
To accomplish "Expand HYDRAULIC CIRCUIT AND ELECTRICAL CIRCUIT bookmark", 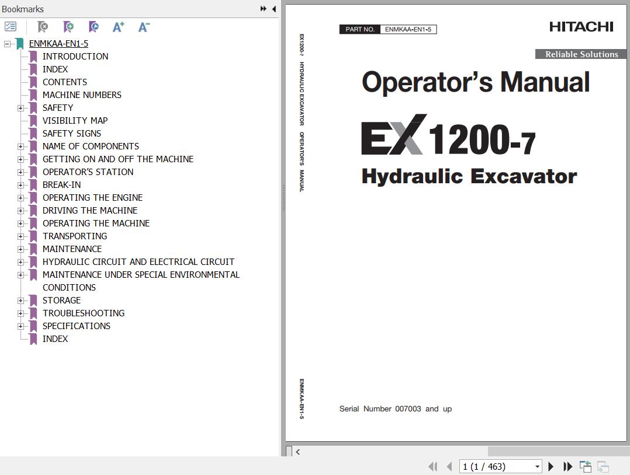I will 20,262.
